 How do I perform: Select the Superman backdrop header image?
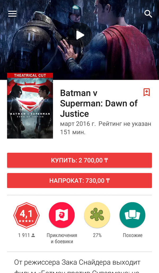(79, 40)
